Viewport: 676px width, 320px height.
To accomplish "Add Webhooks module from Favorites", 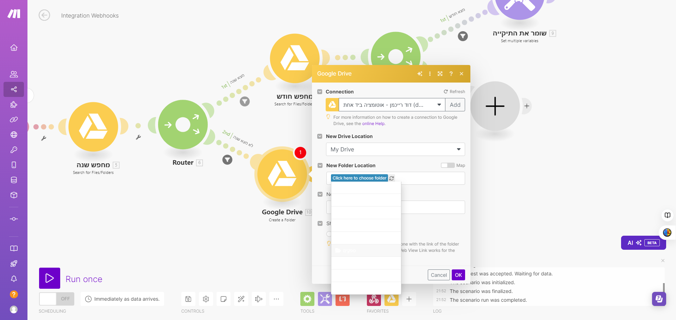I will (374, 300).
